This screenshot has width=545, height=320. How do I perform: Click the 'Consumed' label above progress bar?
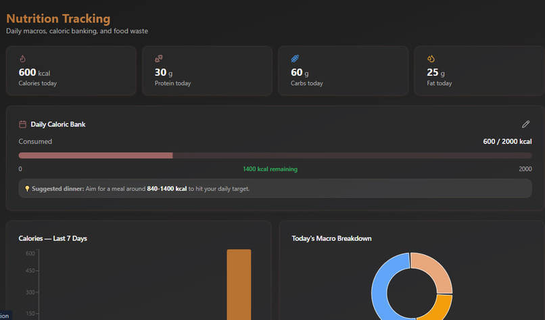pyautogui.click(x=35, y=141)
